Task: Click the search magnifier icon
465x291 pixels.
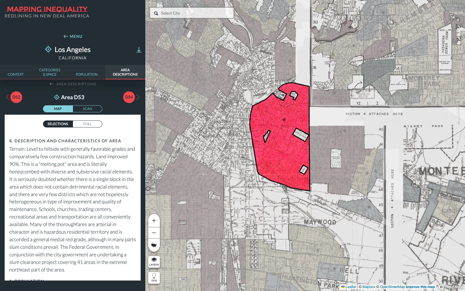Action: coord(156,13)
